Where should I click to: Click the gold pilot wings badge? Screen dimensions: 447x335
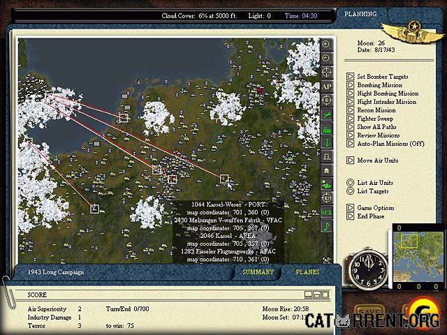[412, 32]
